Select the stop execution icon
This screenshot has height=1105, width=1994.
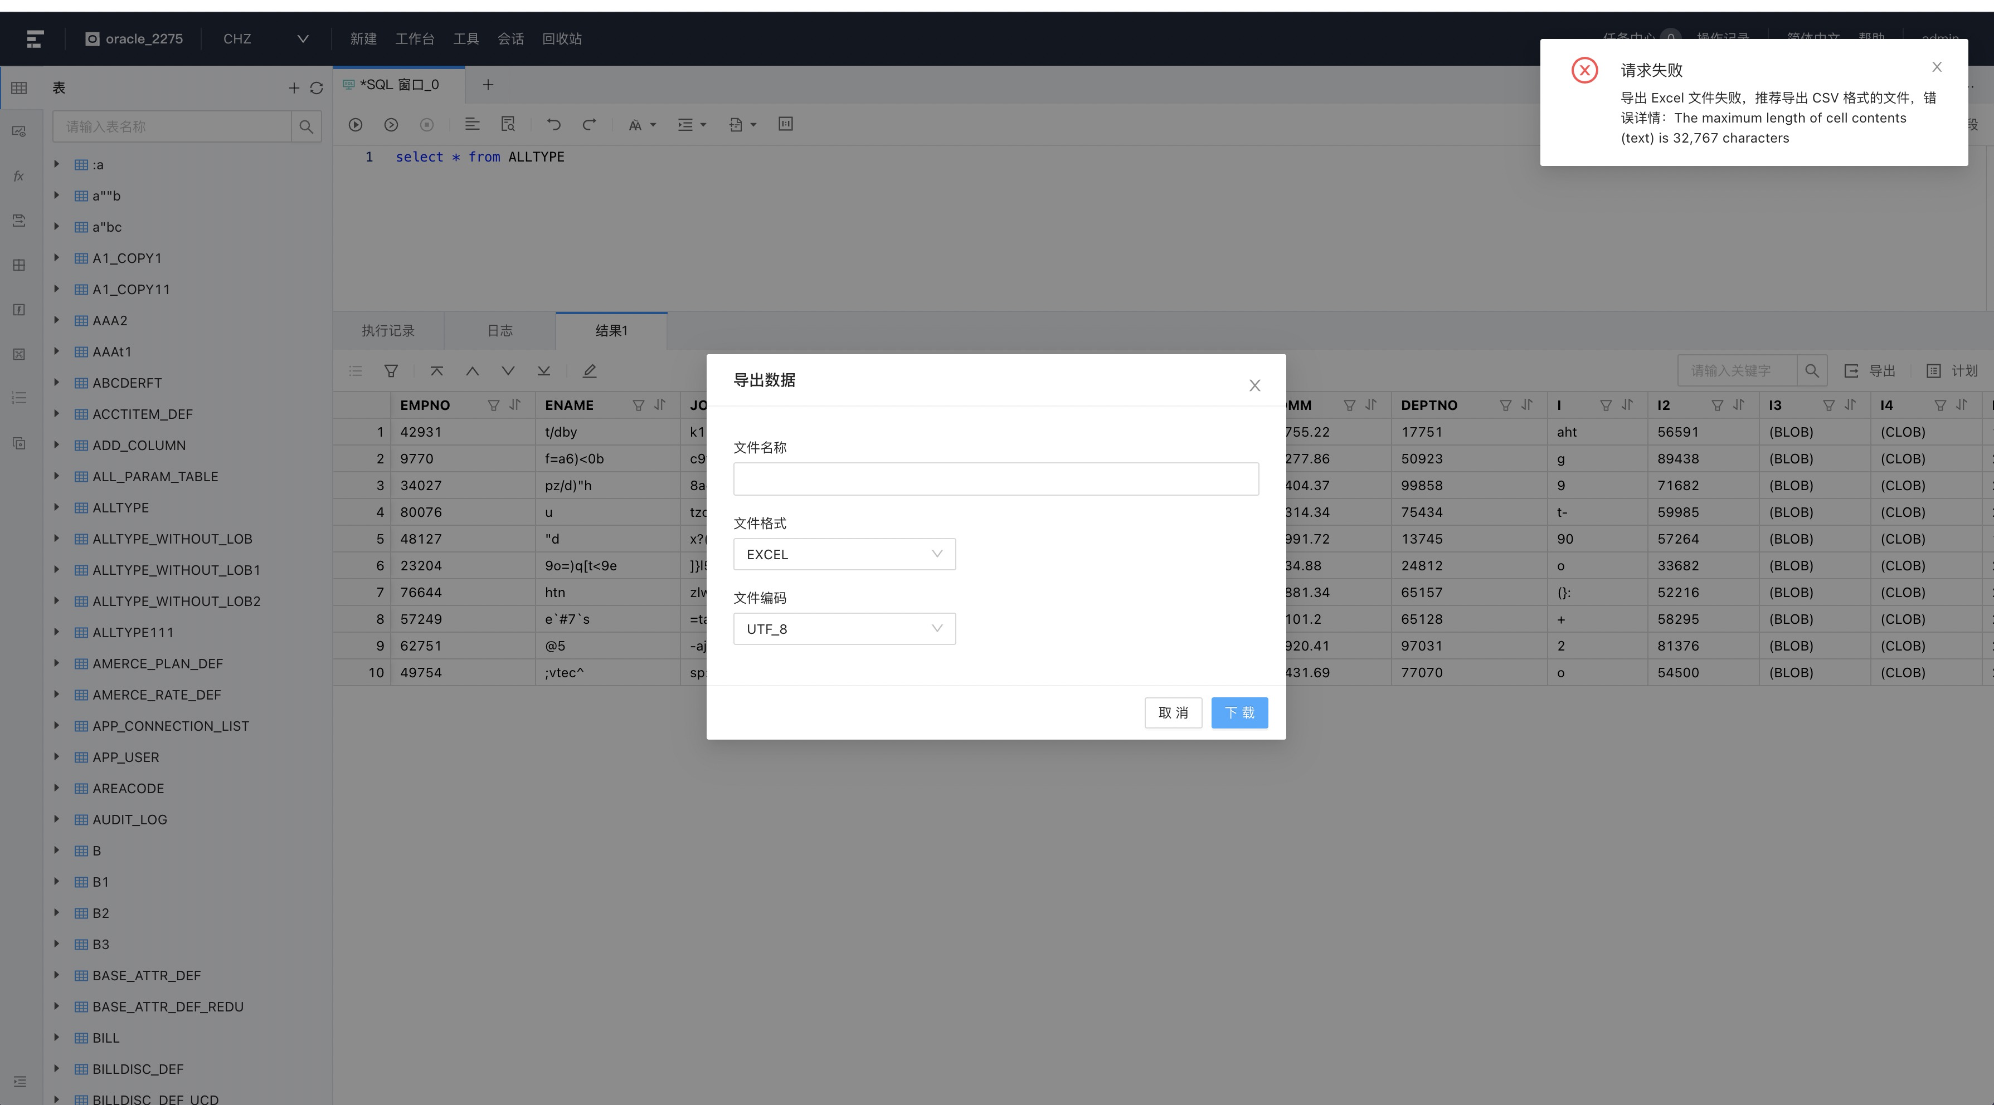426,124
